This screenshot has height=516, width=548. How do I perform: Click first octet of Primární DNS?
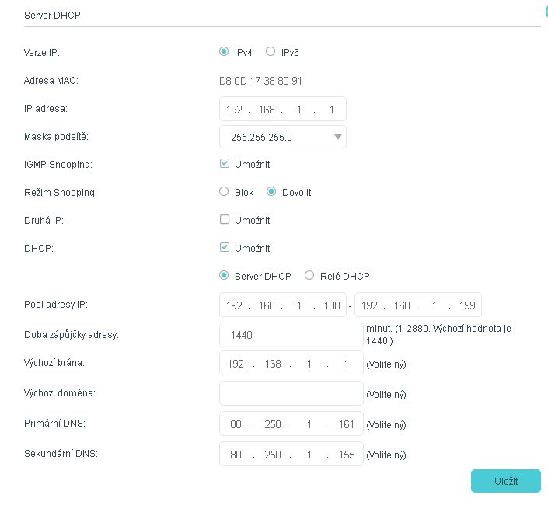click(236, 425)
